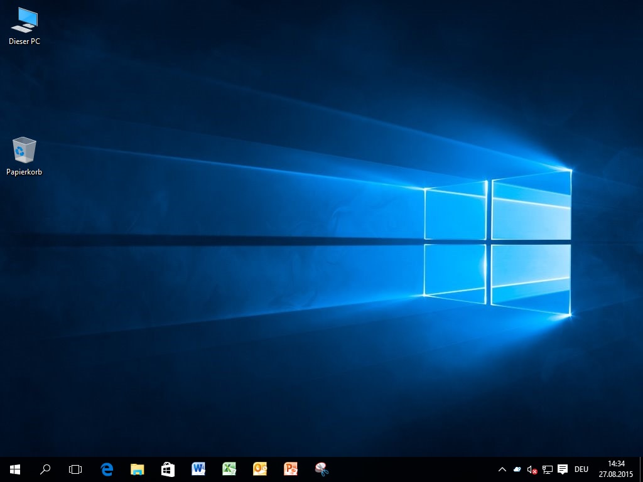Open taskbar search magnifier
The width and height of the screenshot is (643, 482).
pos(45,469)
